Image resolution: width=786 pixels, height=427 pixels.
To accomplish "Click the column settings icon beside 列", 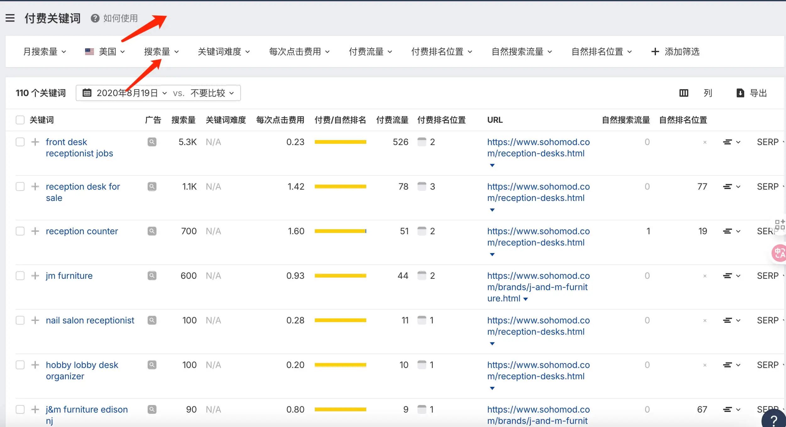I will tap(684, 93).
